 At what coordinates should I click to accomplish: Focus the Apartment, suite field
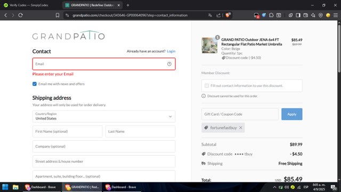click(x=104, y=176)
